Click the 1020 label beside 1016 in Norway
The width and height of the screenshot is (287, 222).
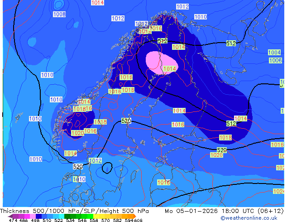point(77,133)
